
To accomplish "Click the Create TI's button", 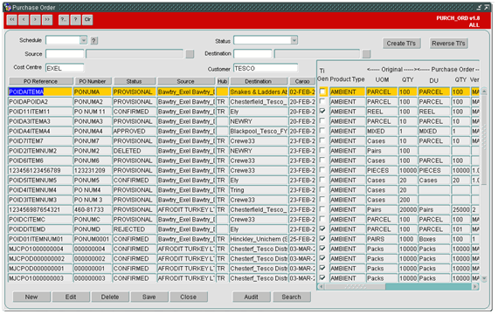I will click(401, 44).
